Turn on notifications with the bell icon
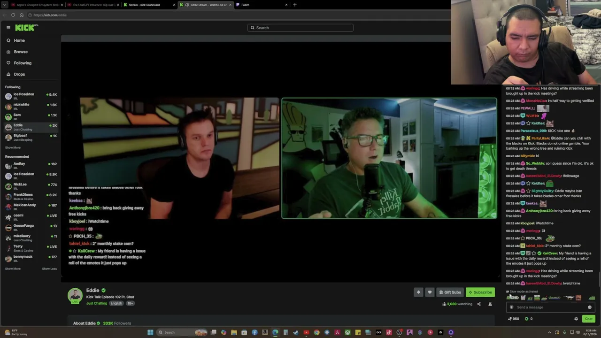The height and width of the screenshot is (338, 601). pos(418,292)
